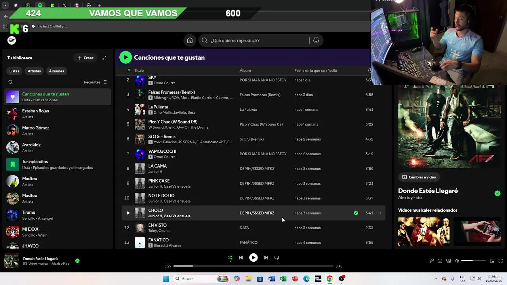The height and width of the screenshot is (285, 507).
Task: Open Excel from the taskbar
Action: coord(283,279)
